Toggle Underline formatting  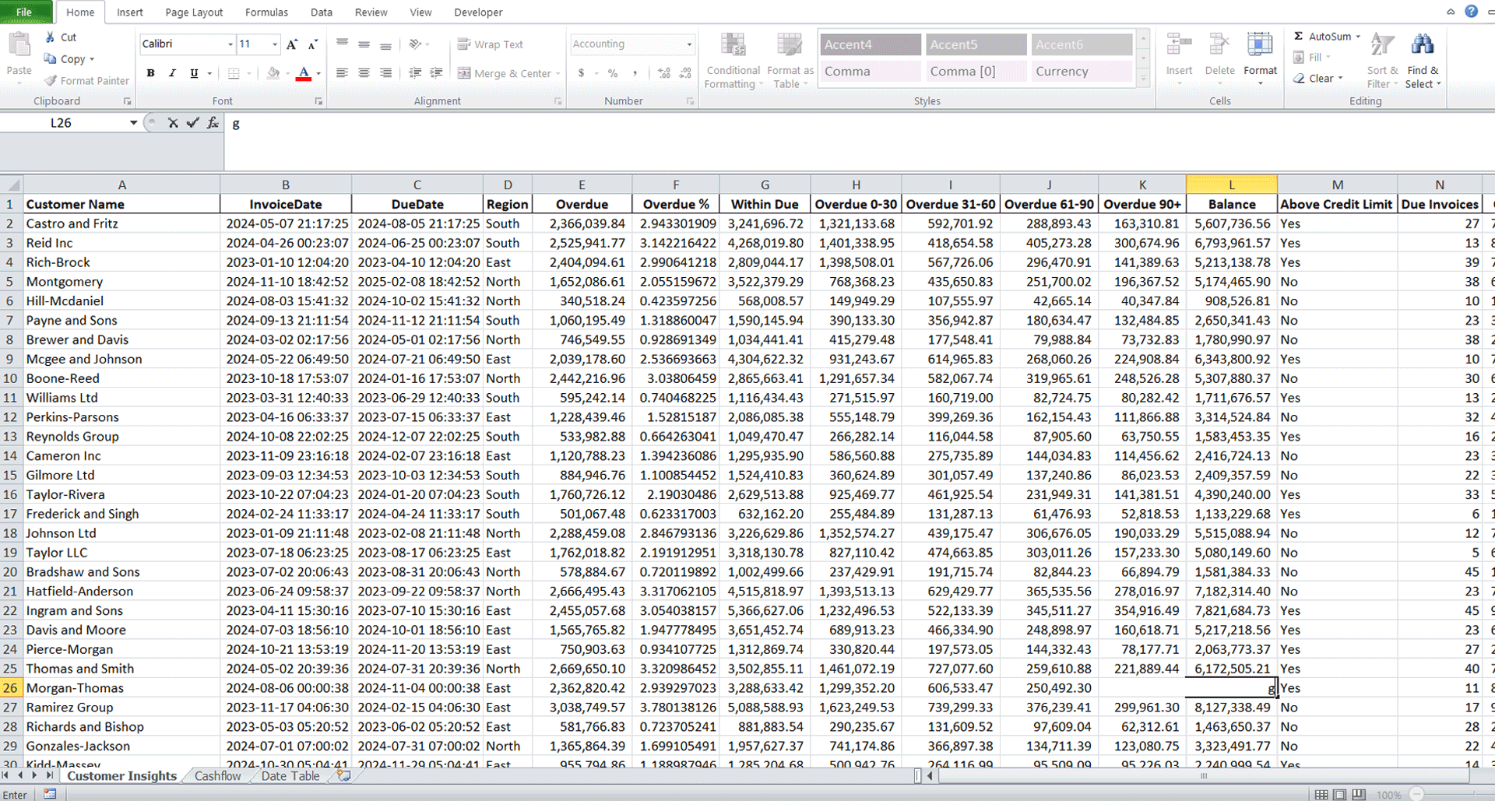(194, 73)
